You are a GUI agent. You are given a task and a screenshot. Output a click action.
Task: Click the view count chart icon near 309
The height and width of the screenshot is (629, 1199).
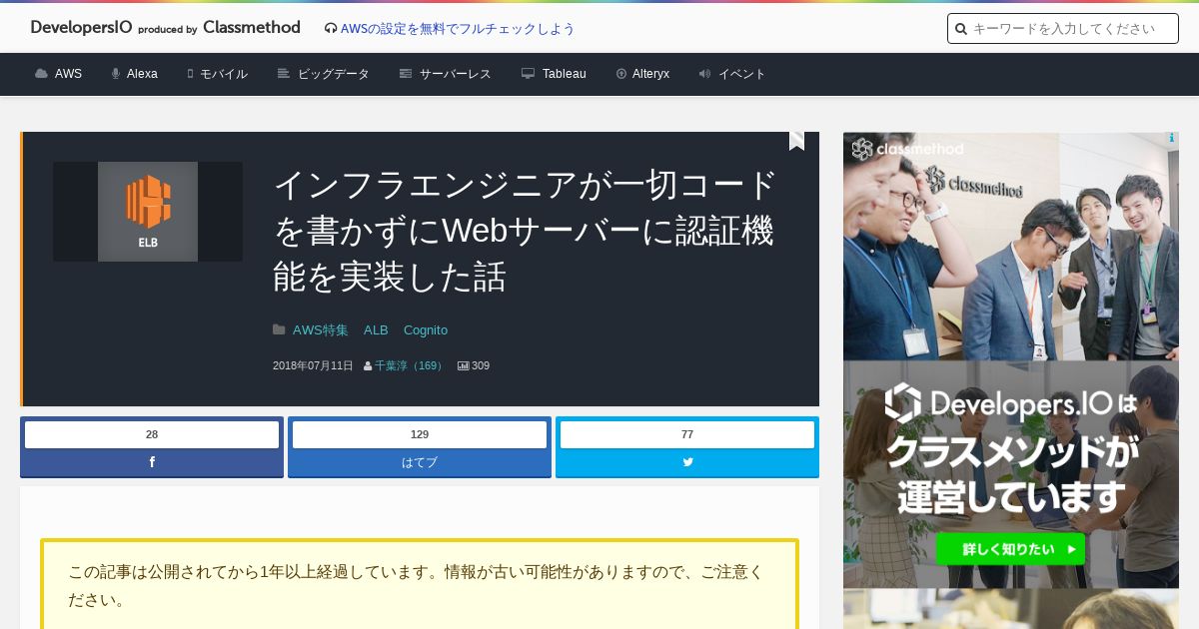pyautogui.click(x=464, y=366)
